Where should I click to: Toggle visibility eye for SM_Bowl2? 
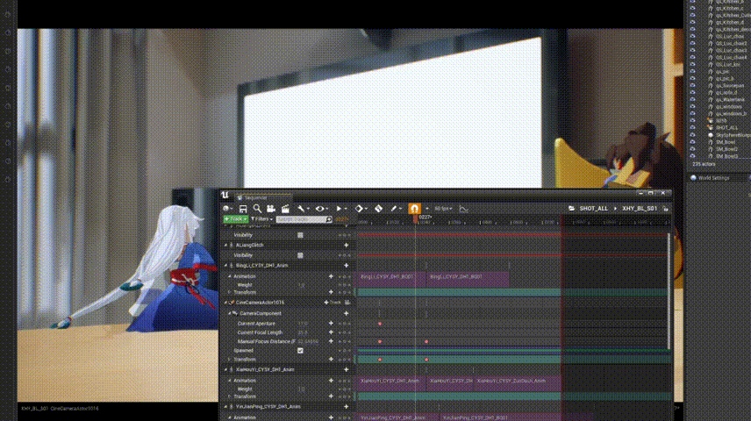tap(692, 149)
